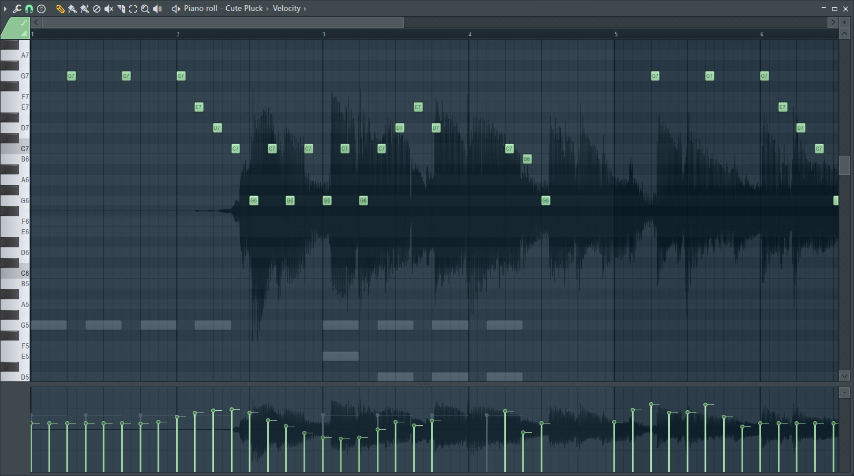Select the G6 note before bar 5
854x476 pixels.
(x=545, y=201)
